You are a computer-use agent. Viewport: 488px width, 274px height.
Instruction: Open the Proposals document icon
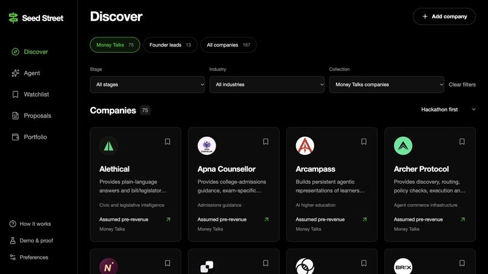[x=15, y=116]
